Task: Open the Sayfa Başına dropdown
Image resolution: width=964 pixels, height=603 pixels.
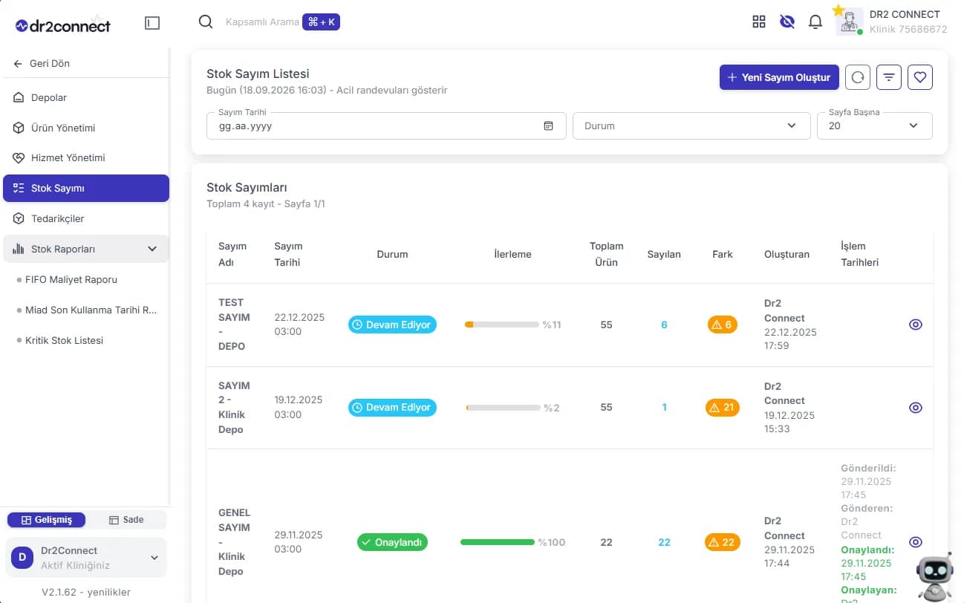Action: [x=875, y=126]
